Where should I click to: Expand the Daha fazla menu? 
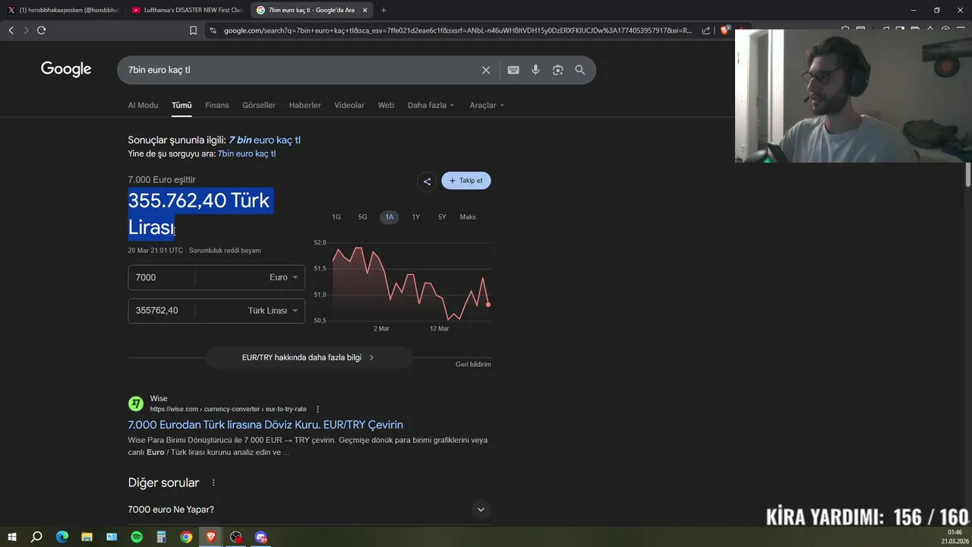(x=431, y=106)
